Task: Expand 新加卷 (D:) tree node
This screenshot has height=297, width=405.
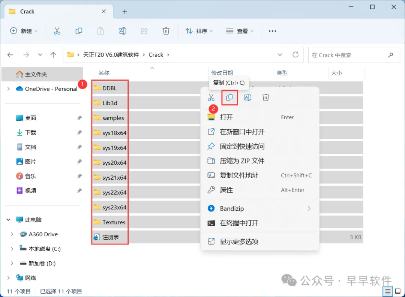Action: (x=12, y=263)
